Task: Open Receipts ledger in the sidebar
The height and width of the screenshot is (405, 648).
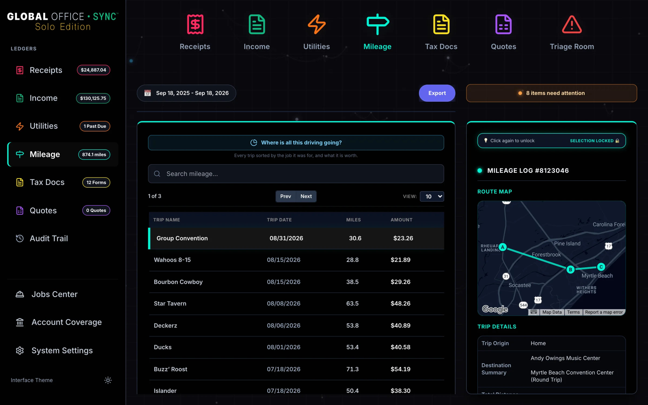Action: 63,70
